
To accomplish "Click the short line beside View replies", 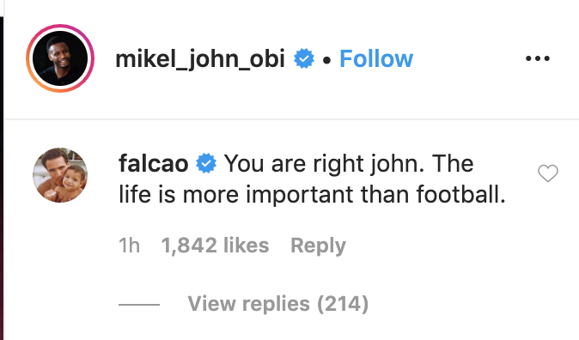I will [139, 305].
